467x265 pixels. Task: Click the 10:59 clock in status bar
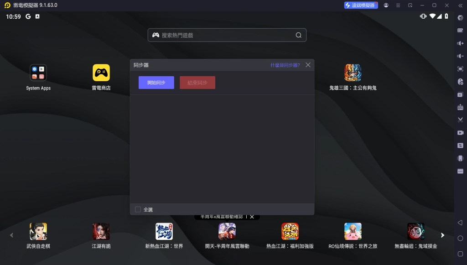coord(13,17)
